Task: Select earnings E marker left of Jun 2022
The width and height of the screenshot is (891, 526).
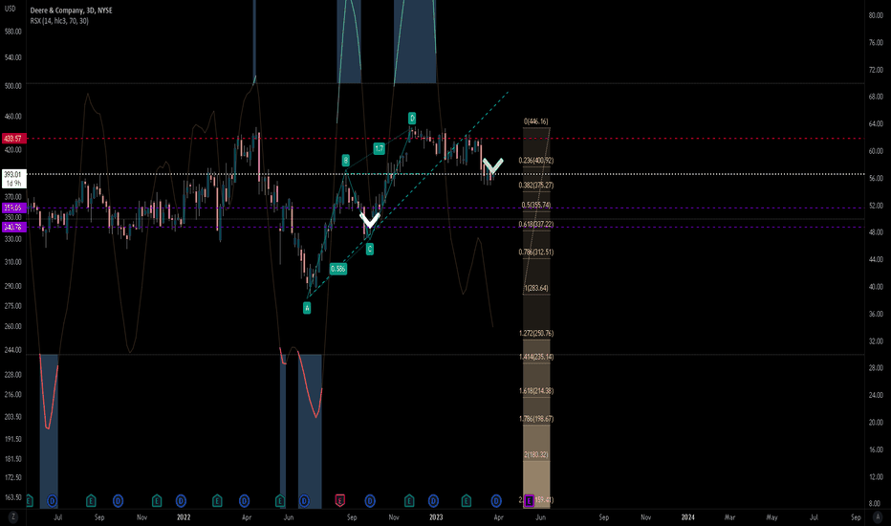Action: coord(279,501)
